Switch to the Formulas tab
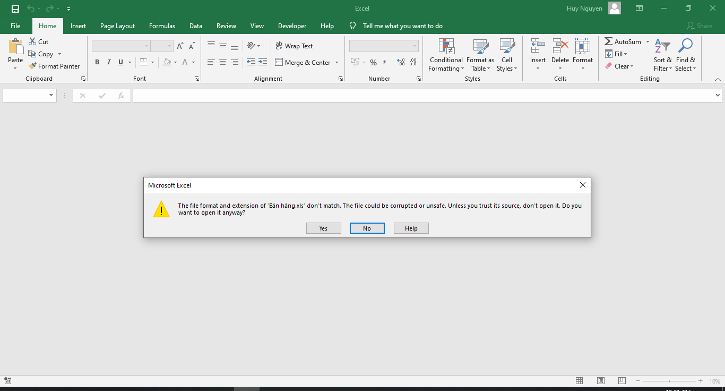This screenshot has height=391, width=725. pos(162,26)
